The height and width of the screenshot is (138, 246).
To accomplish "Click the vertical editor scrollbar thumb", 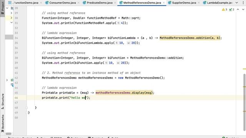I will [244, 102].
